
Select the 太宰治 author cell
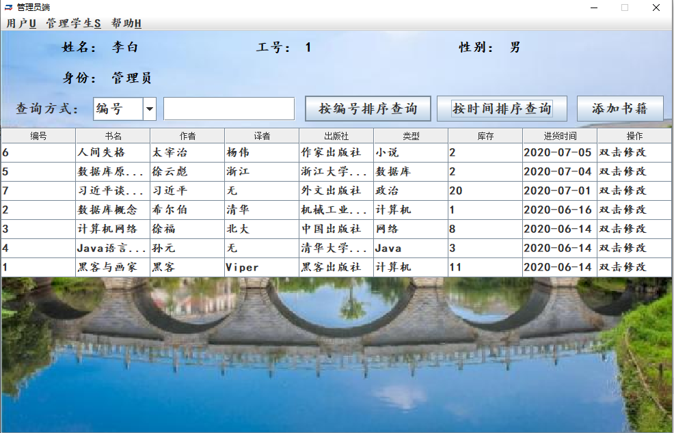tap(187, 152)
